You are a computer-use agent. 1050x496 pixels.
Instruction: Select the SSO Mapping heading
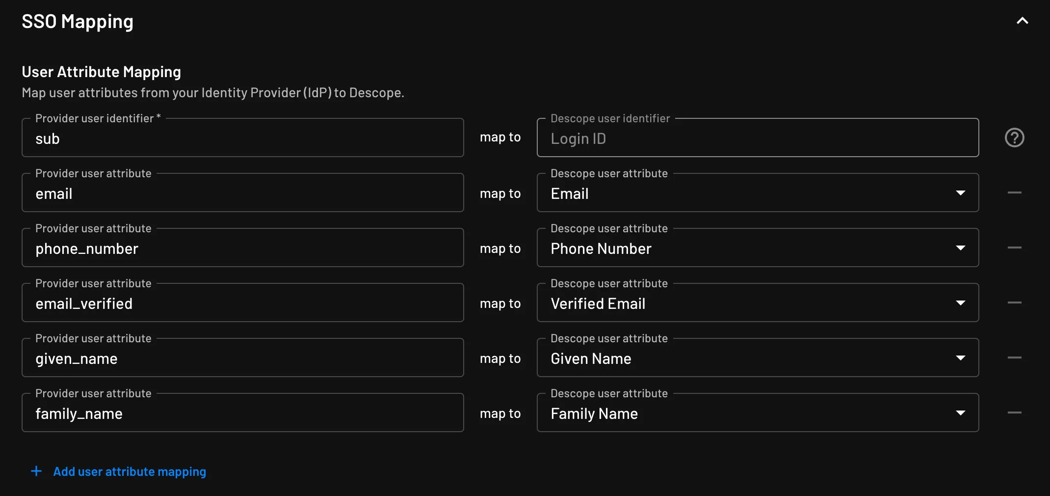pyautogui.click(x=77, y=21)
